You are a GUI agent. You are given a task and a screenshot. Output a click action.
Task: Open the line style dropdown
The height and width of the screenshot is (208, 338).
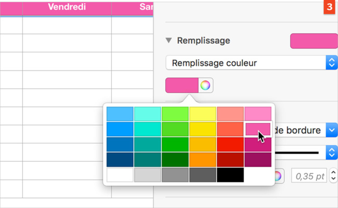[331, 152]
